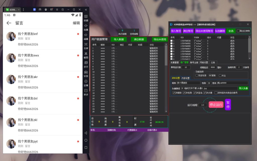The image size is (257, 161).
Task: Click the 昵称 input field
Action: (x=188, y=83)
